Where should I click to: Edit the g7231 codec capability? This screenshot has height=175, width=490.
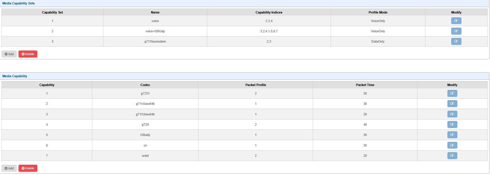coord(452,93)
